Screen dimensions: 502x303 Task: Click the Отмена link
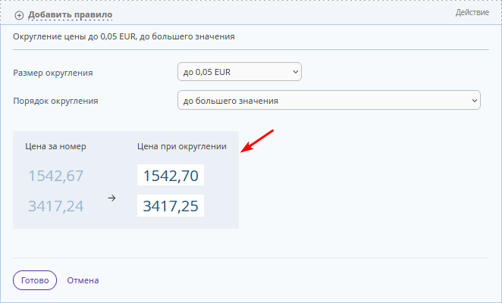click(83, 280)
